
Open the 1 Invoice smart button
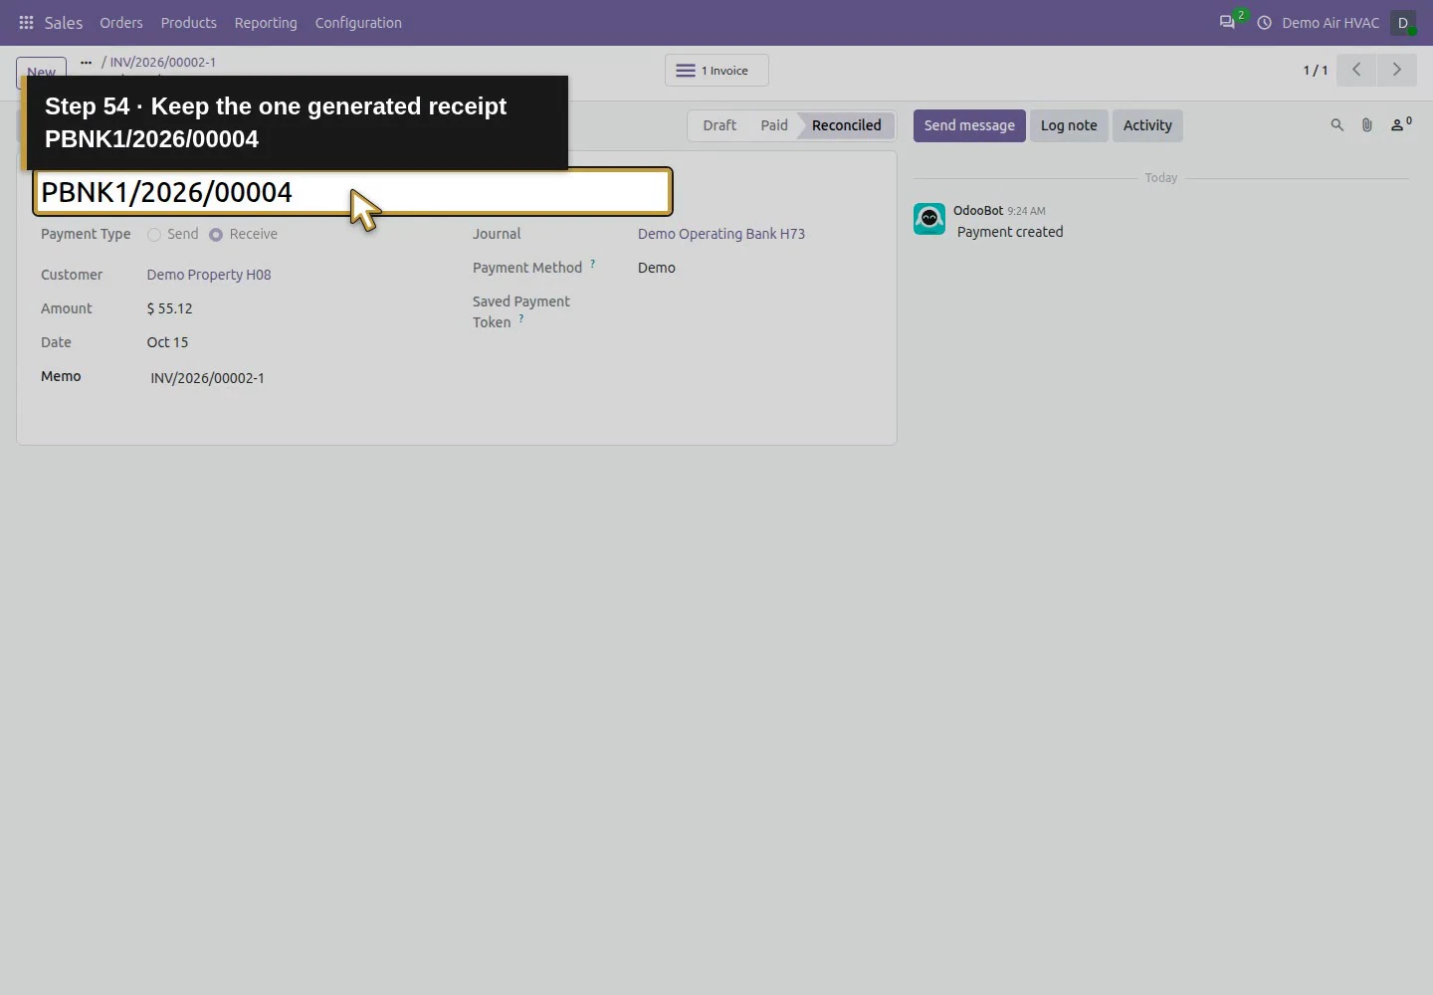click(716, 71)
